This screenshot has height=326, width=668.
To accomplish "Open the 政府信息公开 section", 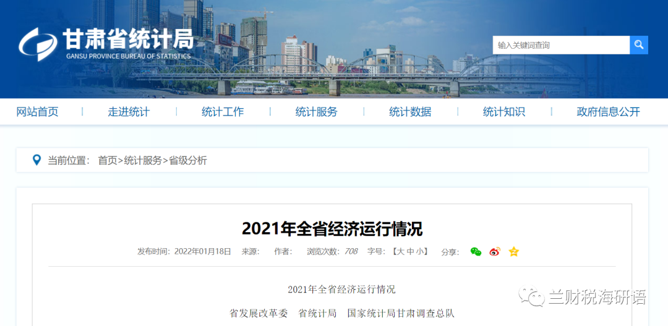I will (x=609, y=112).
